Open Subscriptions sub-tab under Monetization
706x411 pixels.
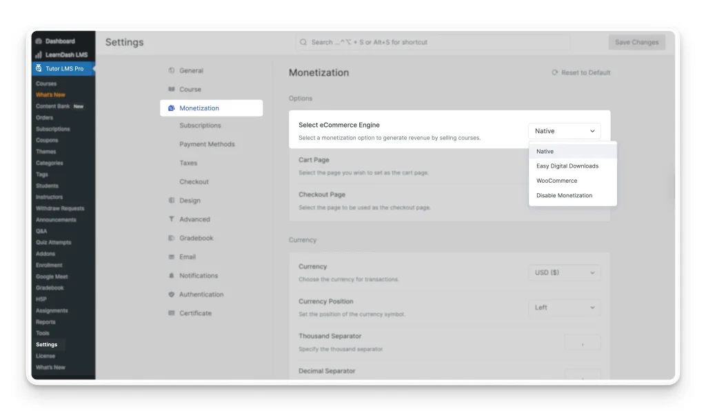point(200,125)
